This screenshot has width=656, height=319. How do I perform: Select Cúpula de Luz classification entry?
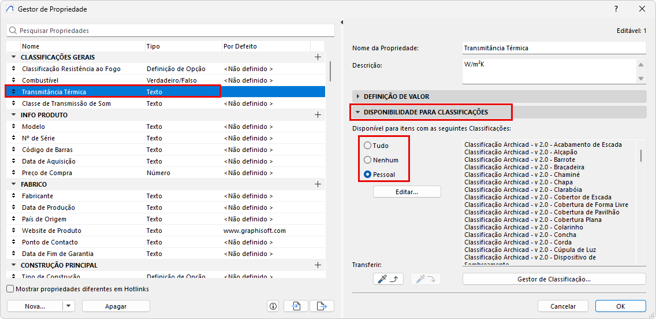click(530, 250)
